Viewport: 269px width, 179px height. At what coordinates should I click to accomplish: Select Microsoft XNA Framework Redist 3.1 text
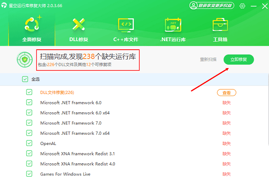[78, 153]
